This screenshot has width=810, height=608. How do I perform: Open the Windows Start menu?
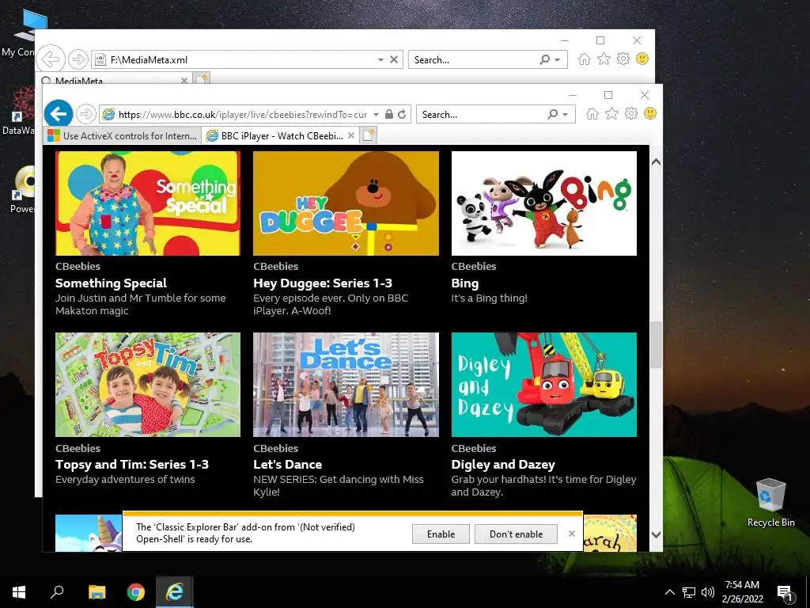coord(19,592)
